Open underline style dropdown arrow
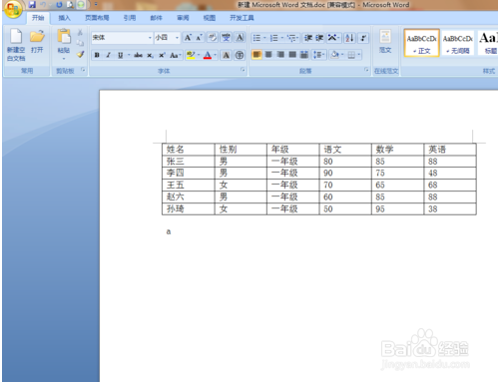 click(x=129, y=55)
